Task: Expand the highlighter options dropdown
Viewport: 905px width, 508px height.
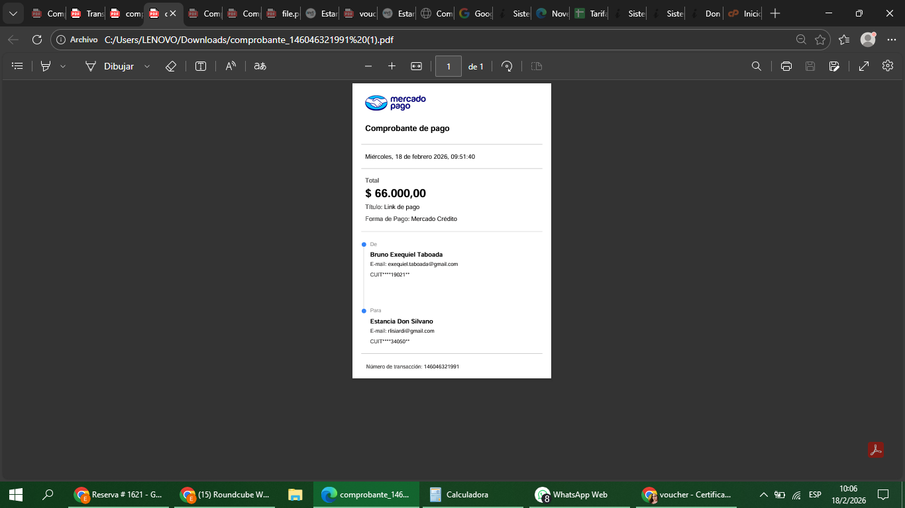Action: (x=63, y=66)
